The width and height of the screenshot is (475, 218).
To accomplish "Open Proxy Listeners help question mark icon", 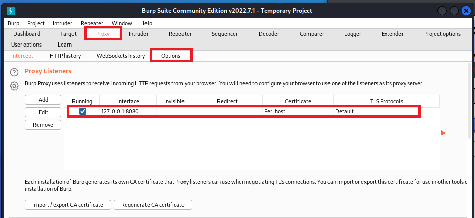I will (x=14, y=72).
